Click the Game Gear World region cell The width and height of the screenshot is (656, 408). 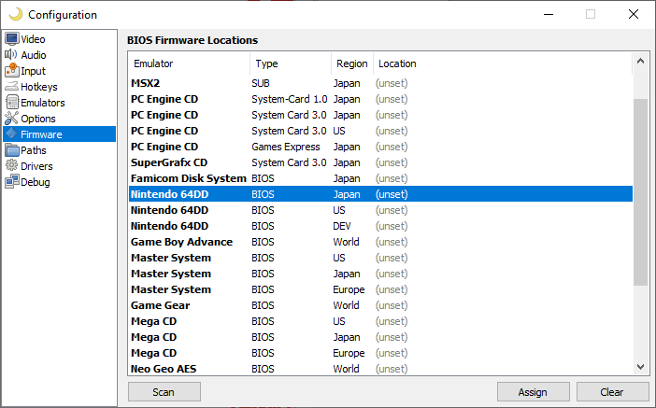point(346,305)
